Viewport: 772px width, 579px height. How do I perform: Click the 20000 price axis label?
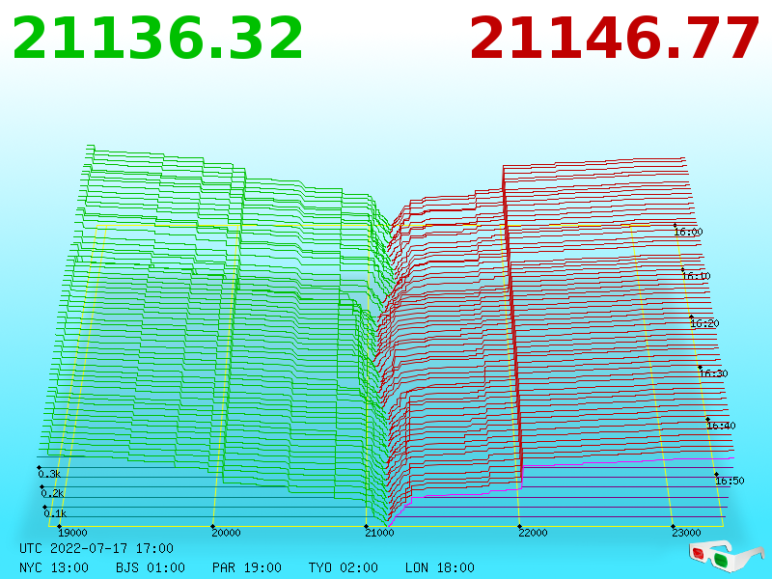[x=226, y=533]
